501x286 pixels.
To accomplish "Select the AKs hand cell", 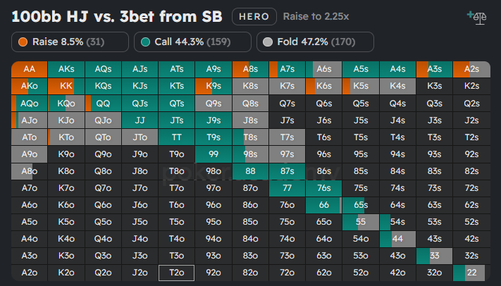I will tap(66, 69).
